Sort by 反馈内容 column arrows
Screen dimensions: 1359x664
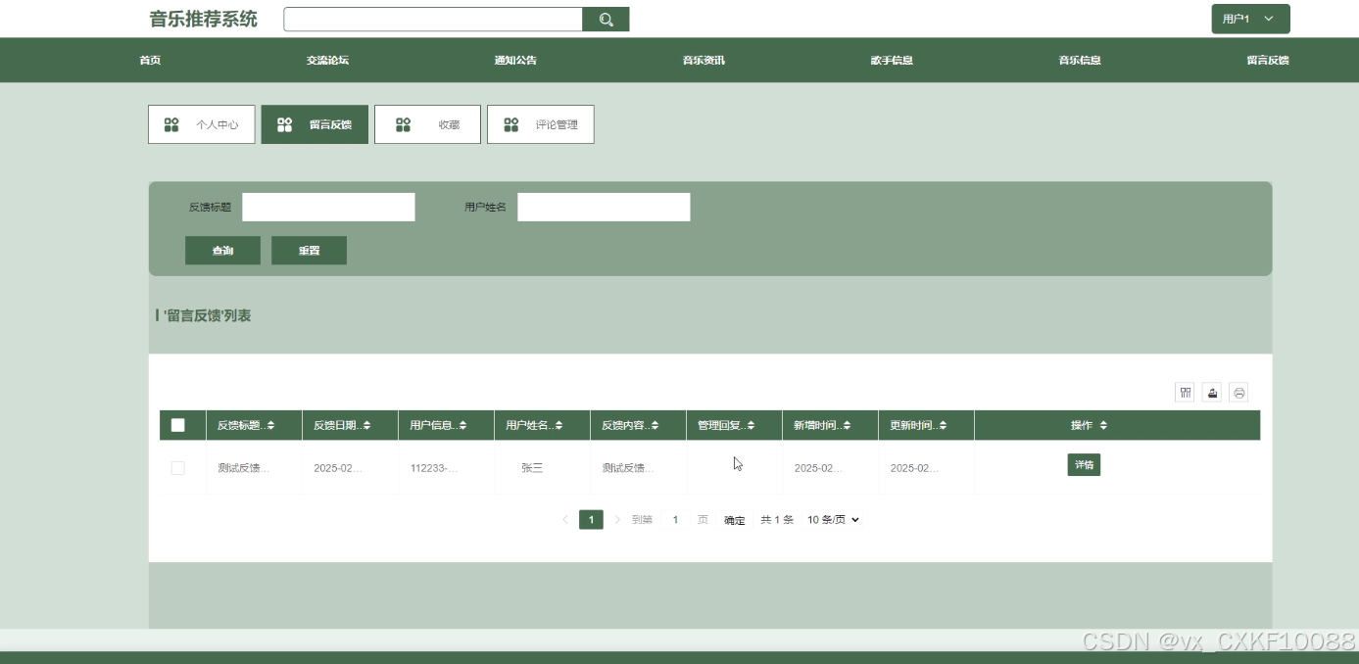coord(655,425)
